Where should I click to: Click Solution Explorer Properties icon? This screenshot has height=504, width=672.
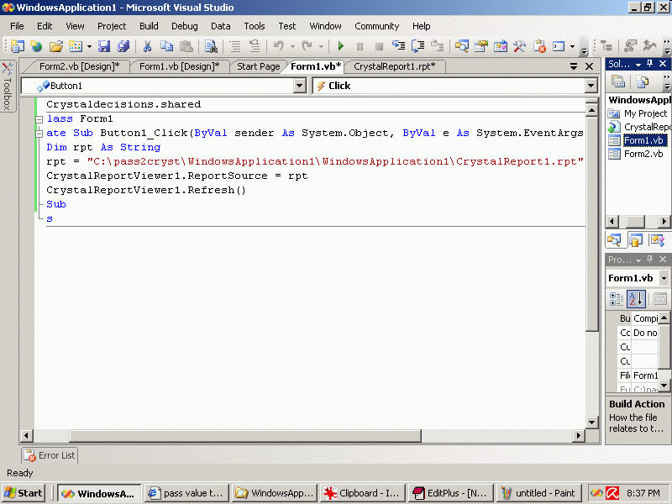tap(618, 81)
